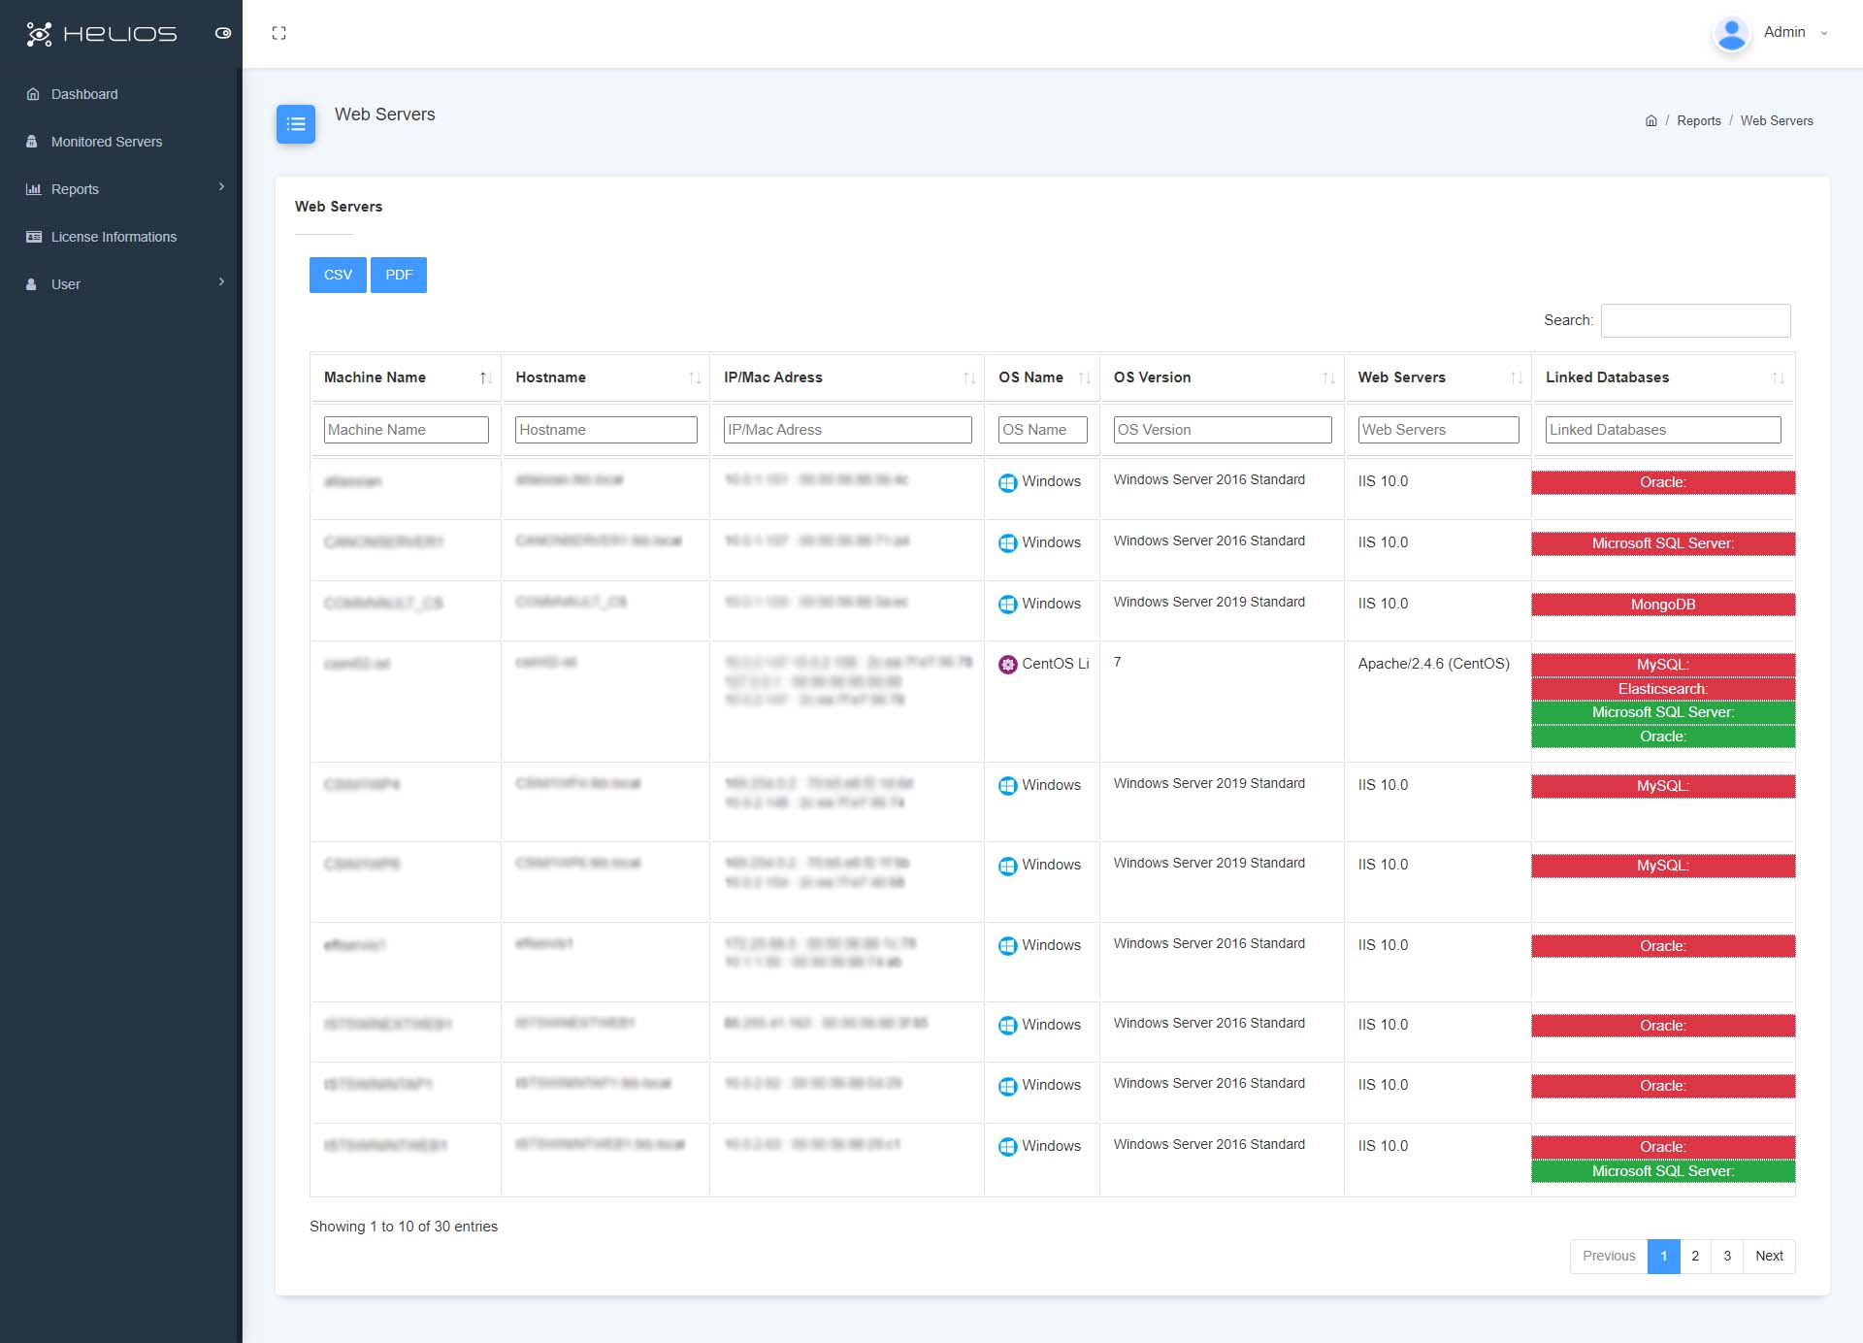Open the Admin dropdown arrow

(1824, 33)
